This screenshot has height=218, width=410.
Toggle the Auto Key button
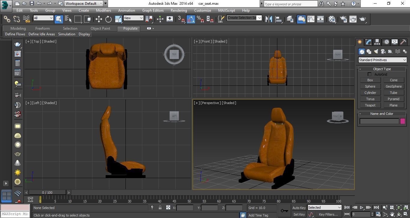[x=299, y=208]
